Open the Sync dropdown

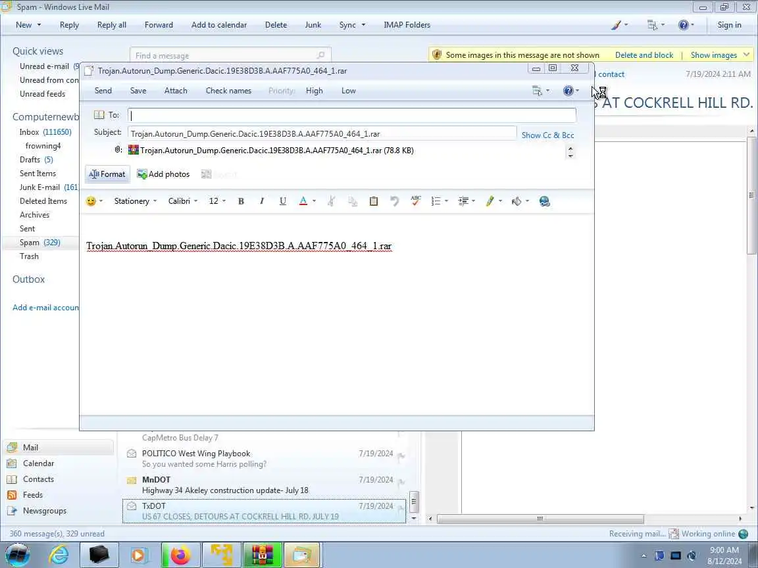point(352,24)
